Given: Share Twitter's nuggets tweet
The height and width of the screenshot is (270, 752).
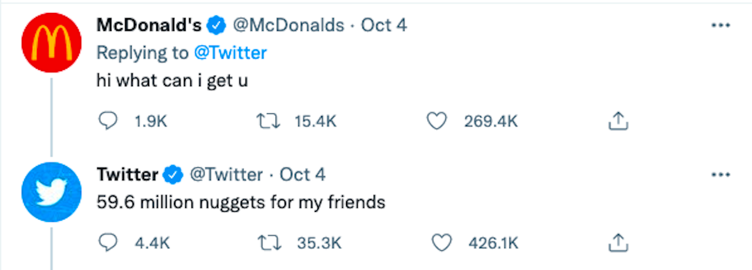Looking at the screenshot, I should point(618,242).
